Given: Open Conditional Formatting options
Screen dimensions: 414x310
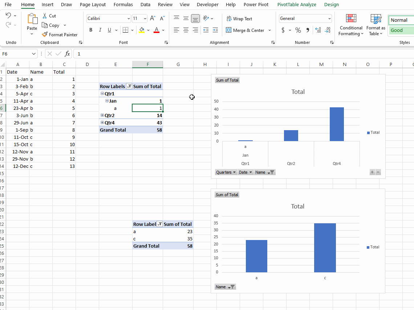Looking at the screenshot, I should pyautogui.click(x=350, y=25).
